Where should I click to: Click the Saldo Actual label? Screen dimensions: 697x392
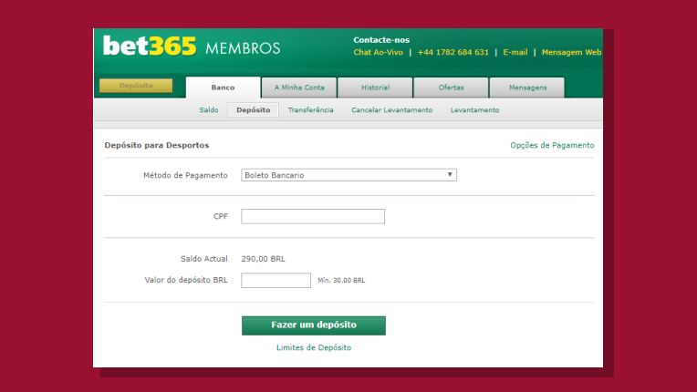(x=204, y=259)
